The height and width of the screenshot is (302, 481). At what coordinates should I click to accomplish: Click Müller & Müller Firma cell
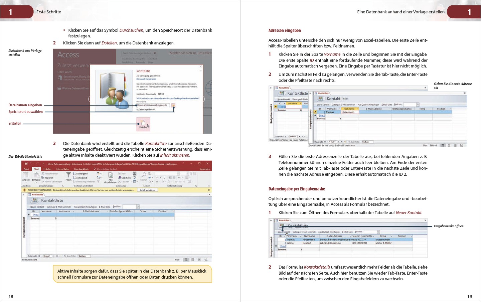[384, 243]
